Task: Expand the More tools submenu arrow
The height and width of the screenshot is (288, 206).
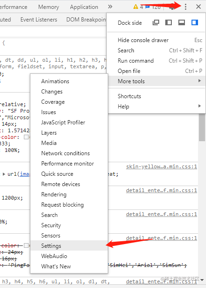Action: 199,81
